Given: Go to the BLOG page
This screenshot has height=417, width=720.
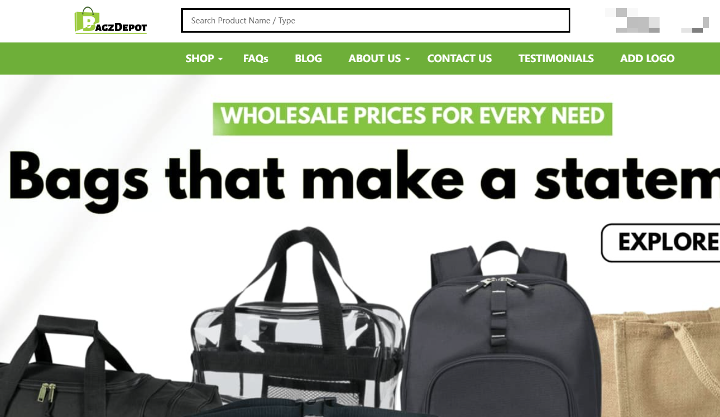Looking at the screenshot, I should point(309,58).
